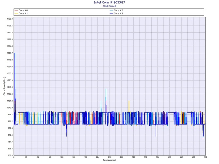The width and height of the screenshot is (219, 164).
Task: Click the 480 seconds x-axis tick label
Action: (194, 157)
